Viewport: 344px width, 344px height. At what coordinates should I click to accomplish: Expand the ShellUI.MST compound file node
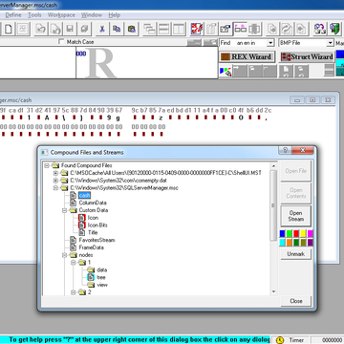[x=55, y=173]
